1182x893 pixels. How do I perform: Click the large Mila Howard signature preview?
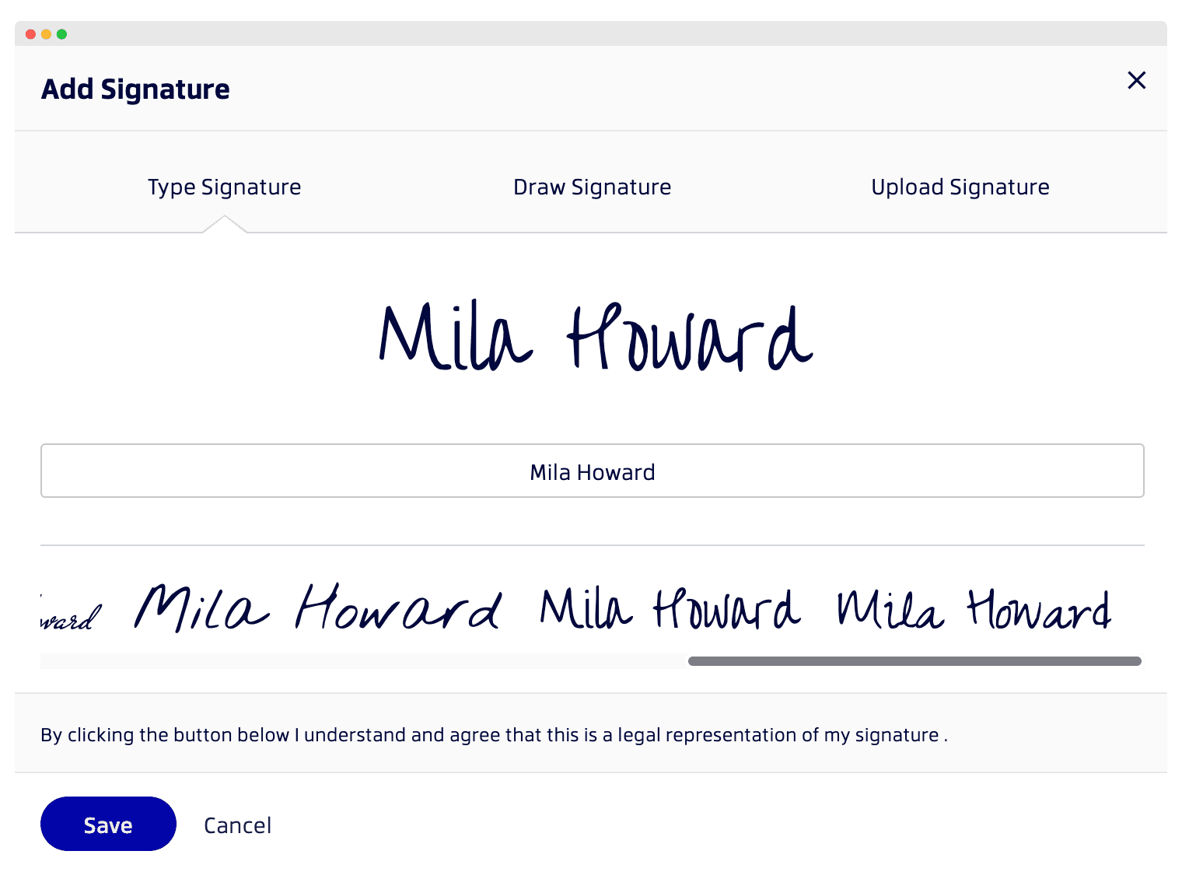pos(594,334)
